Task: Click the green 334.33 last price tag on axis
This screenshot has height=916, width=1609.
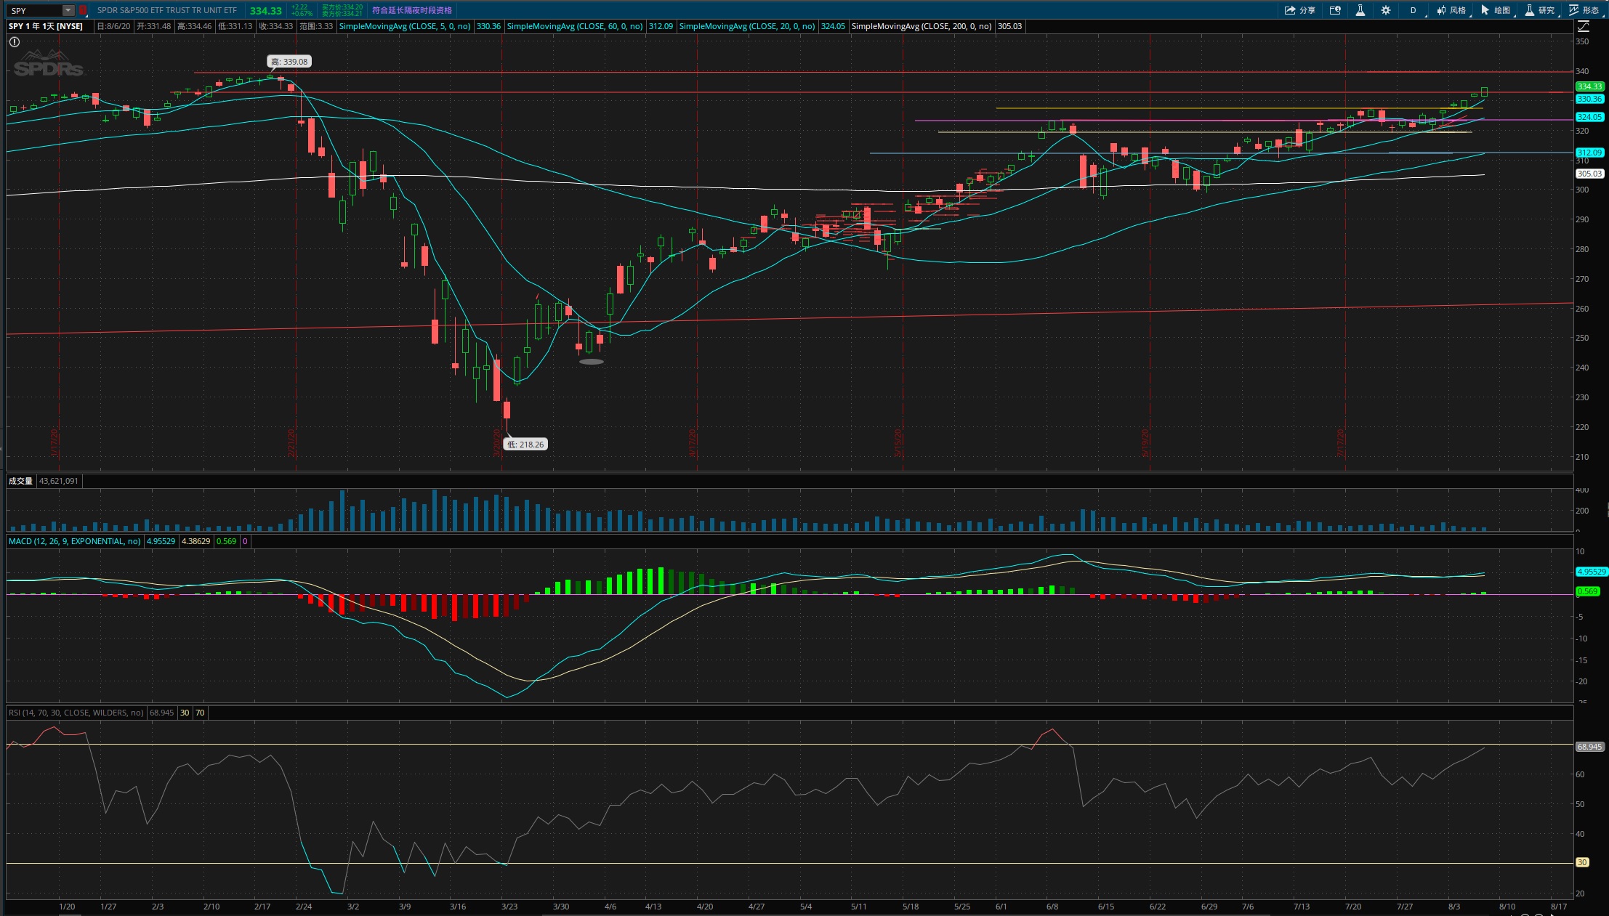Action: point(1589,86)
